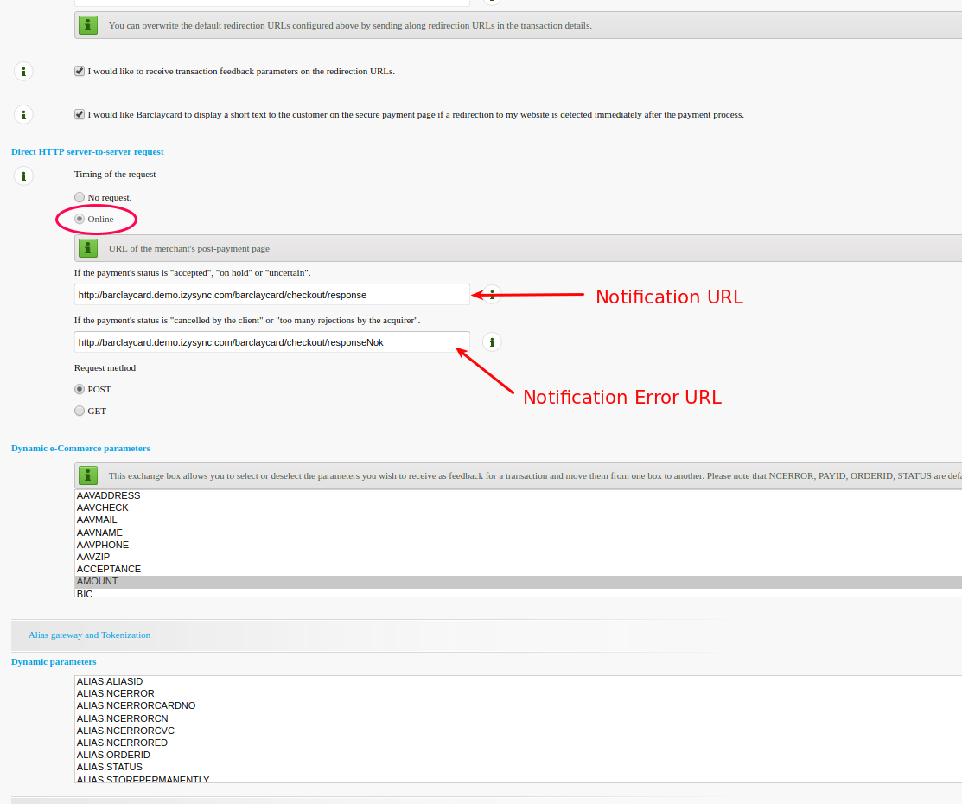Click the accepted payment status URL field
Image resolution: width=962 pixels, height=804 pixels.
point(271,295)
